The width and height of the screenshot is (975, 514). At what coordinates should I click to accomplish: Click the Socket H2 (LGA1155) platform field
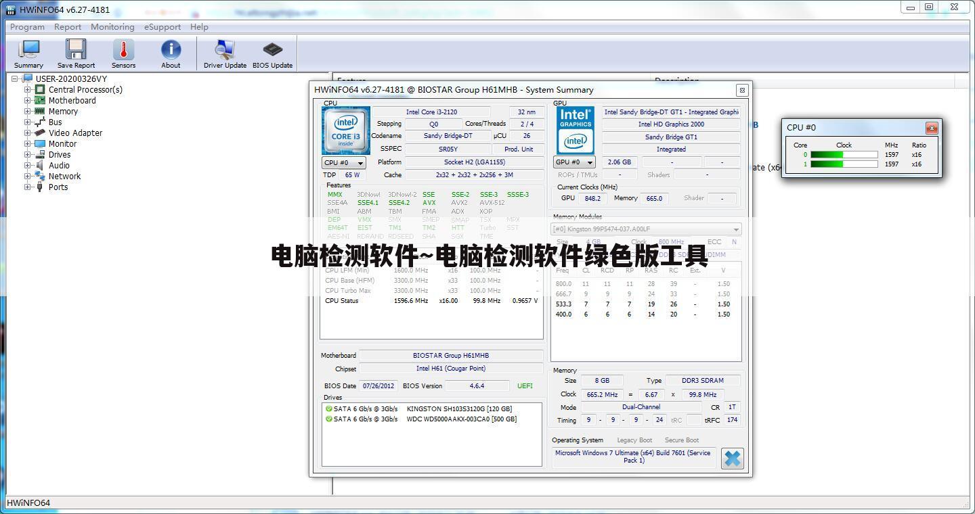474,162
